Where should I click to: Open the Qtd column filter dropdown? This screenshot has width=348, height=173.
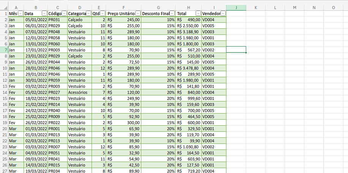point(103,14)
